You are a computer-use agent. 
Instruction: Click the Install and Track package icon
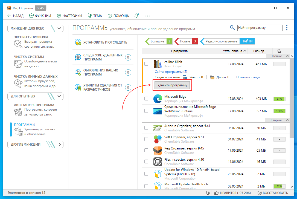(x=78, y=42)
